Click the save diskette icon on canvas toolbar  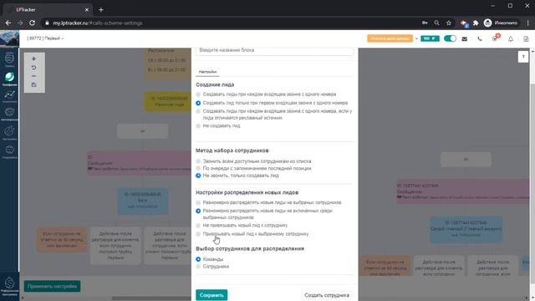click(x=33, y=84)
